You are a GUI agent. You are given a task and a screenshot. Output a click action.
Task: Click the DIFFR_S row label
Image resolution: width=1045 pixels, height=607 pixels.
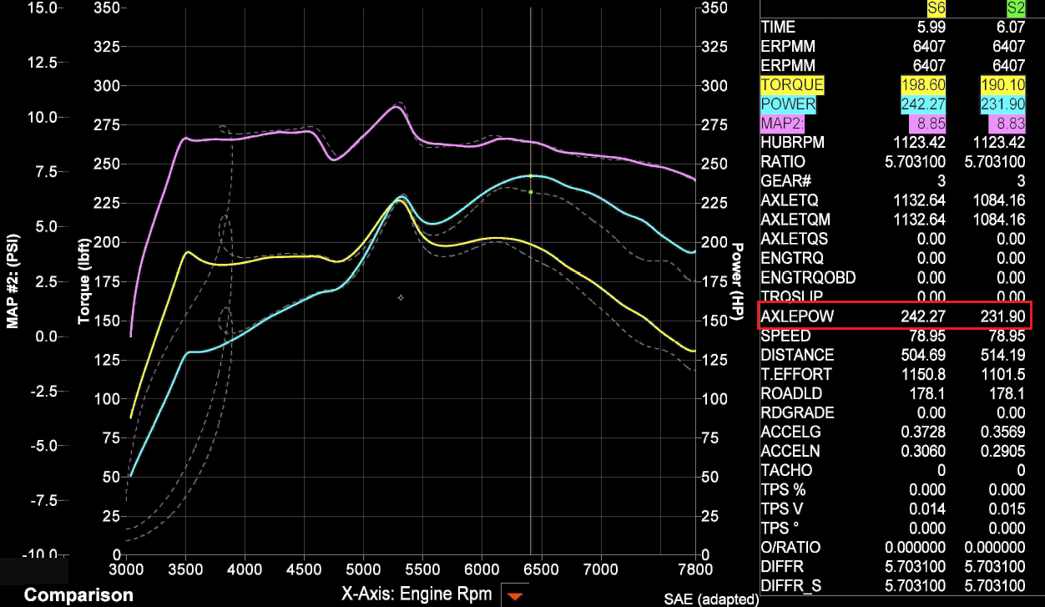click(791, 585)
